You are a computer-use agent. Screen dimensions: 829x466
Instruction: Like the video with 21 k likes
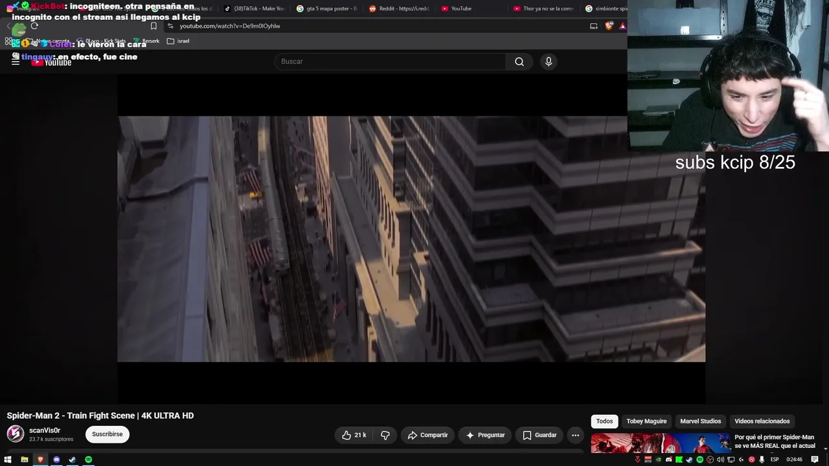(354, 435)
